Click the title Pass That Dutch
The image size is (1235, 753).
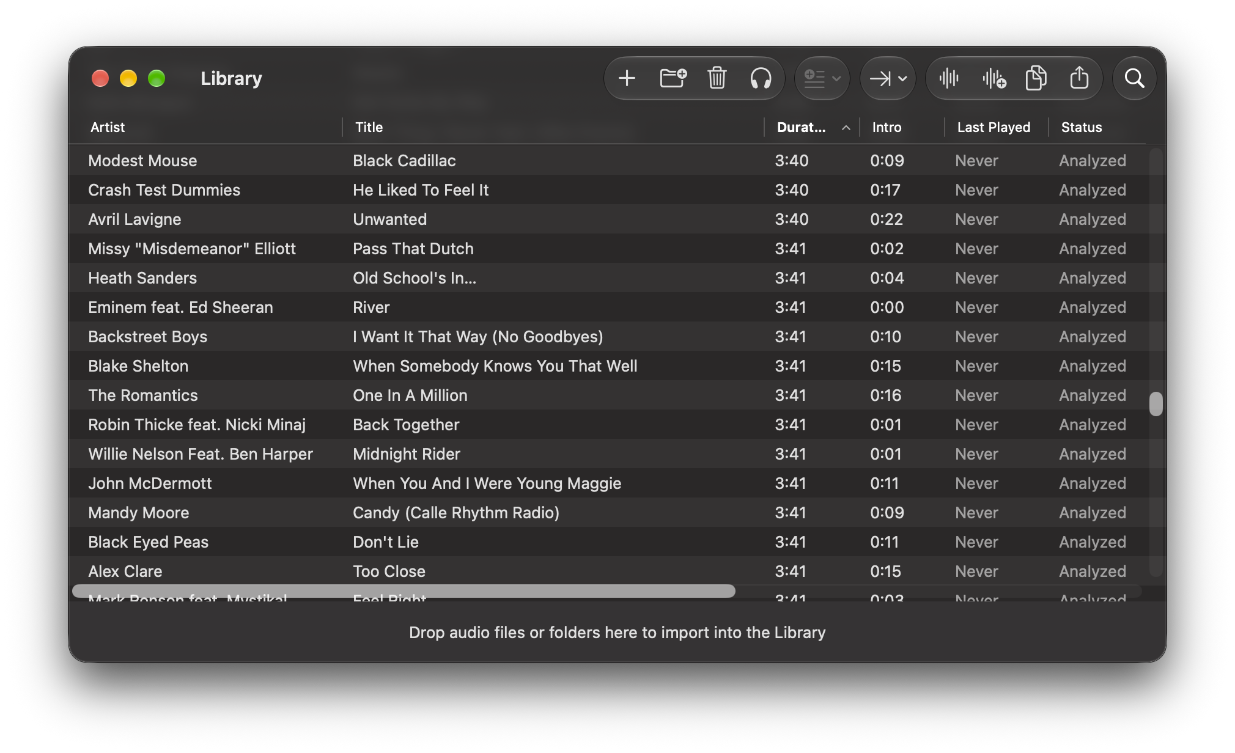pos(413,248)
